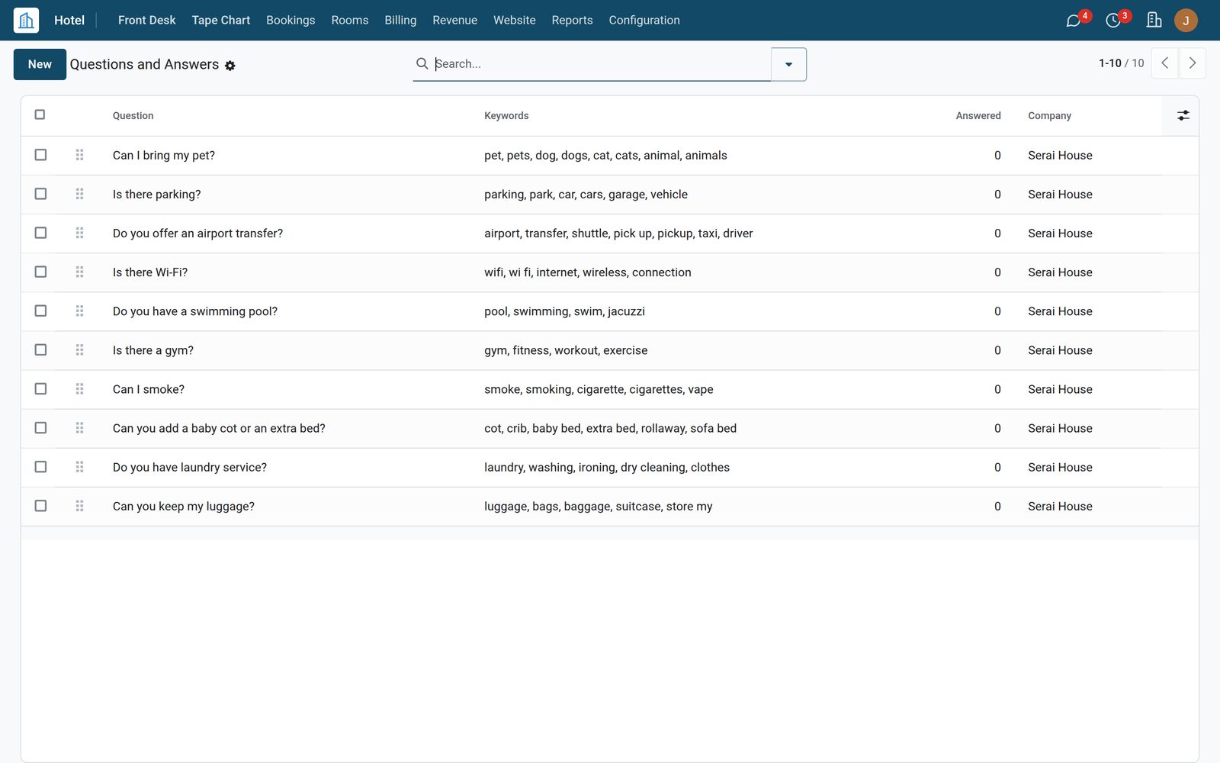Create a New question record
Viewport: 1220px width, 763px height.
[40, 64]
